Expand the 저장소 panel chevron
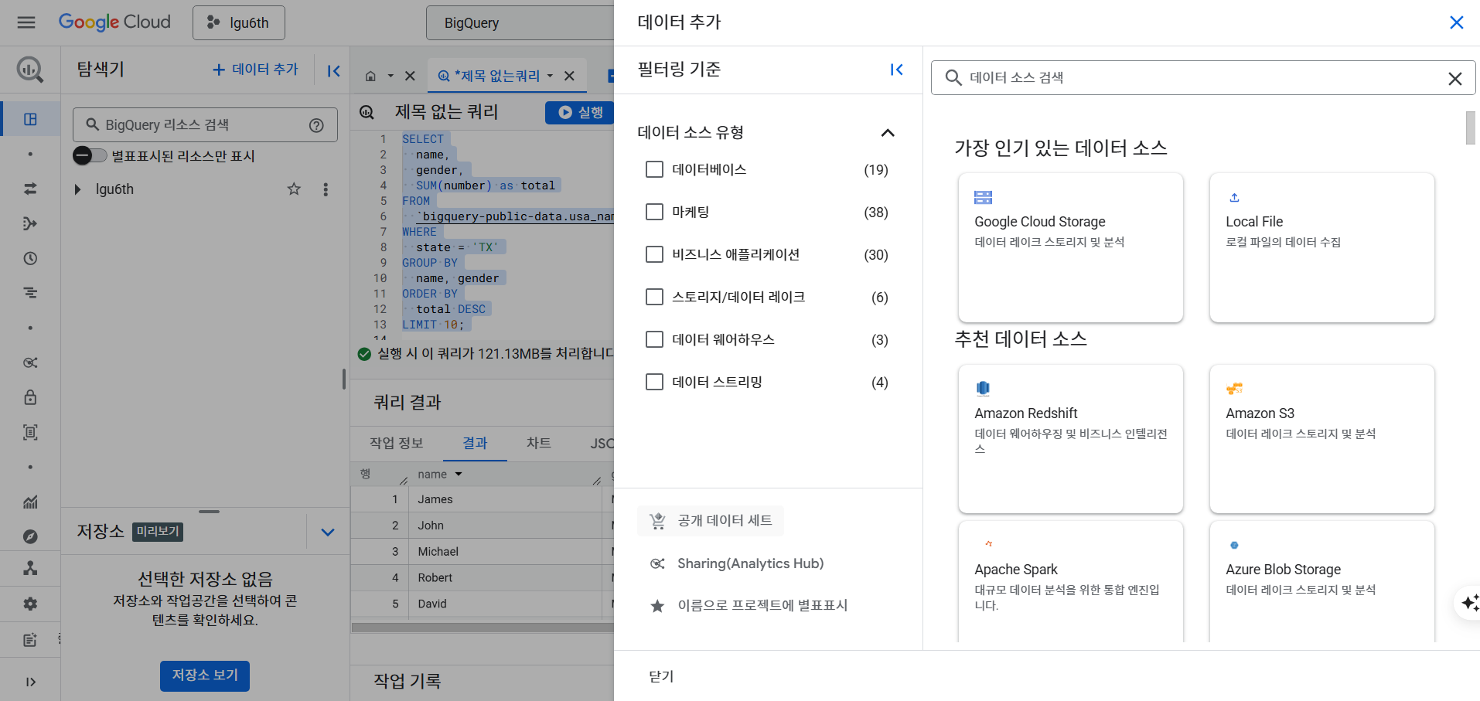Screen dimensions: 1480x701 point(328,532)
